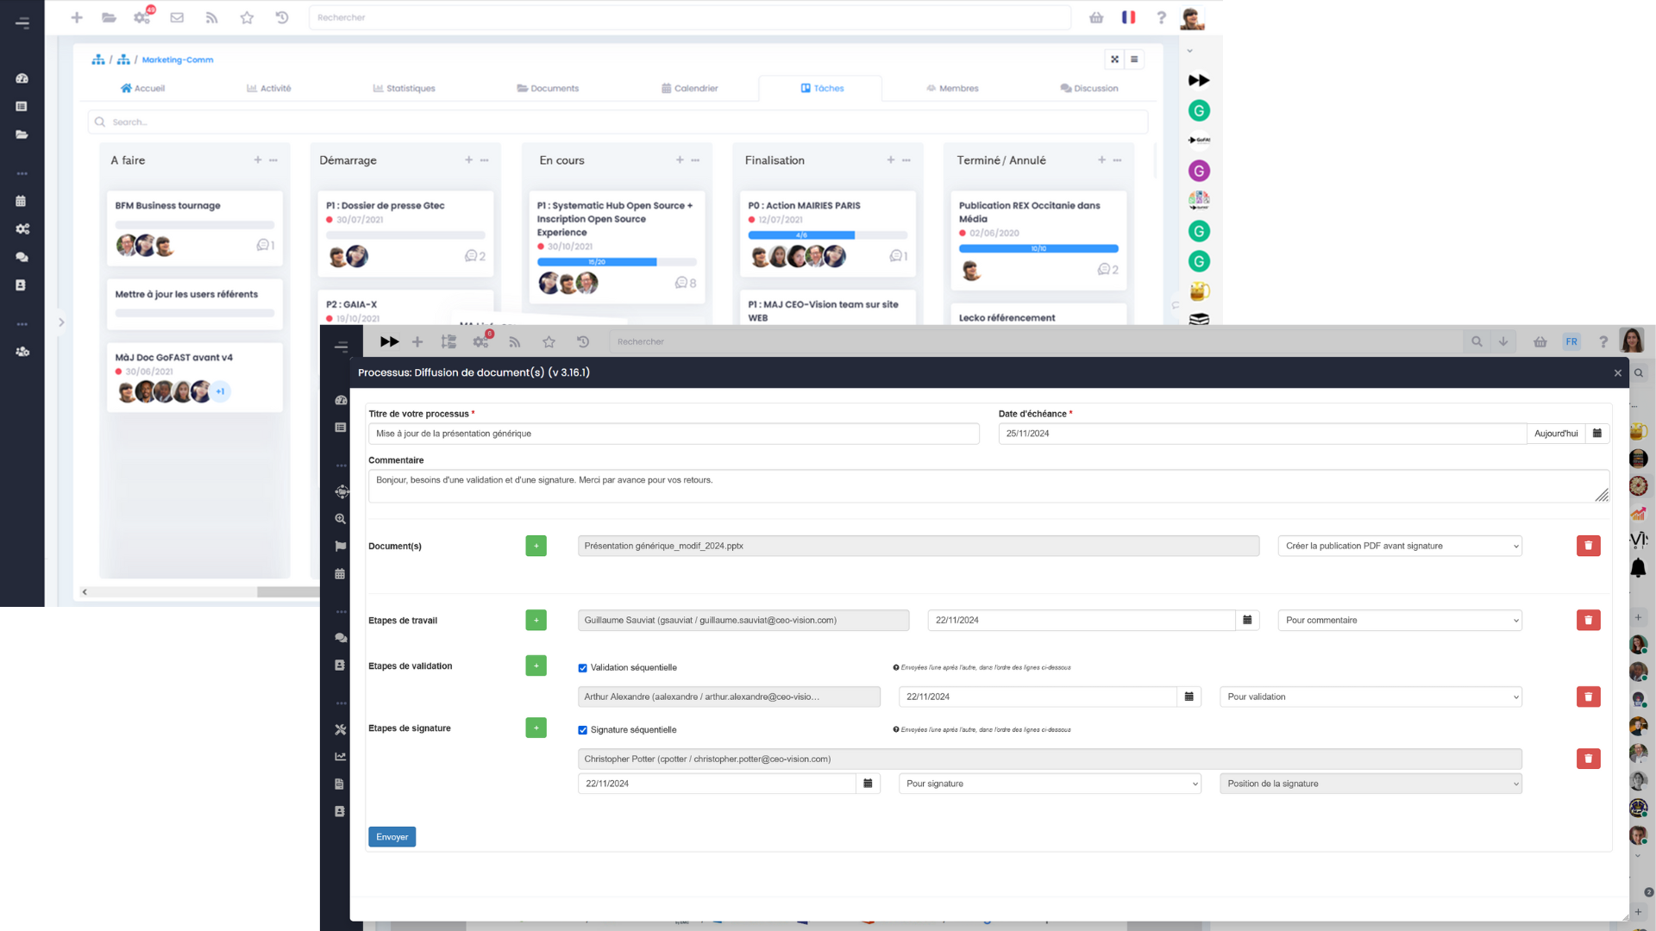The image size is (1656, 931).
Task: Open favorites via the star icon
Action: 247,17
